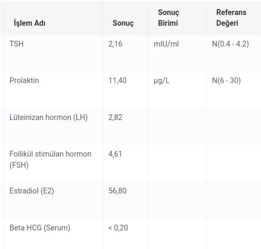
Task: Select the Beta HCG result < 0,20
Action: (x=118, y=227)
